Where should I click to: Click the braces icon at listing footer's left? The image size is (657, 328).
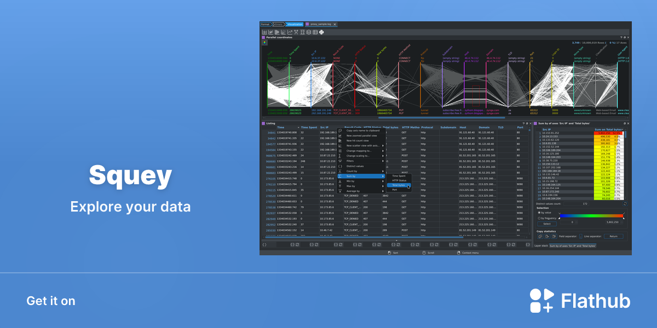point(264,245)
